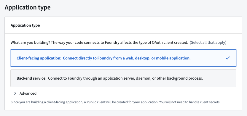Click the '(Select all that apply)' hint
247x116 pixels.
[208, 42]
